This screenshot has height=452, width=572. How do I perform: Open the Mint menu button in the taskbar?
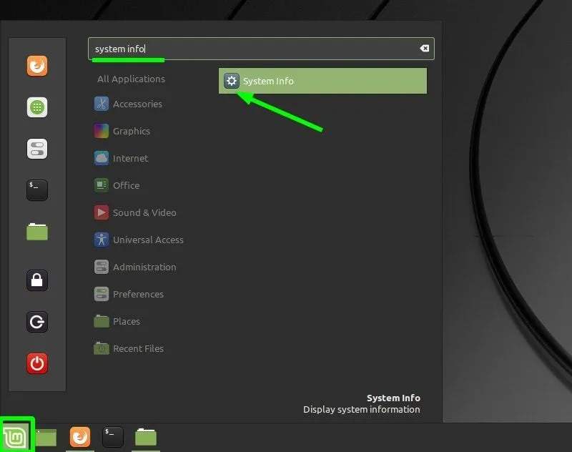(16, 436)
